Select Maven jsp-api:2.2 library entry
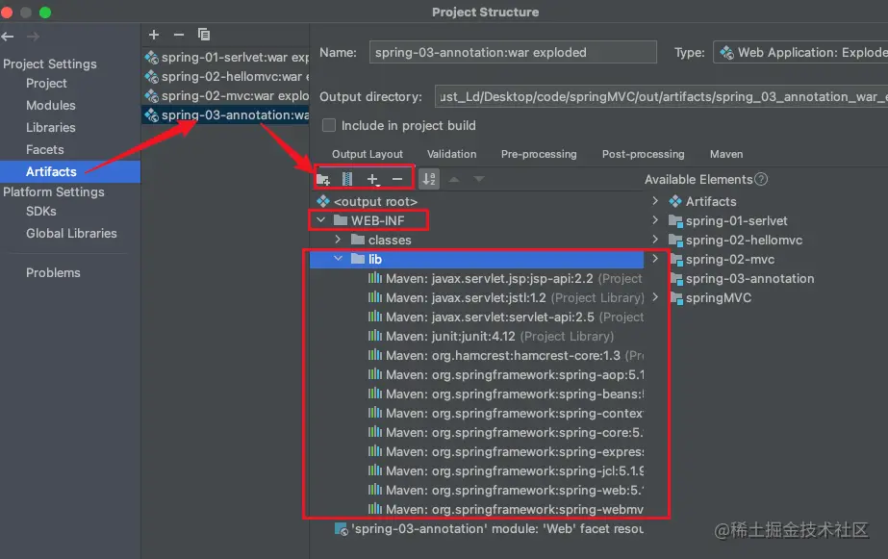Image resolution: width=888 pixels, height=559 pixels. (504, 279)
